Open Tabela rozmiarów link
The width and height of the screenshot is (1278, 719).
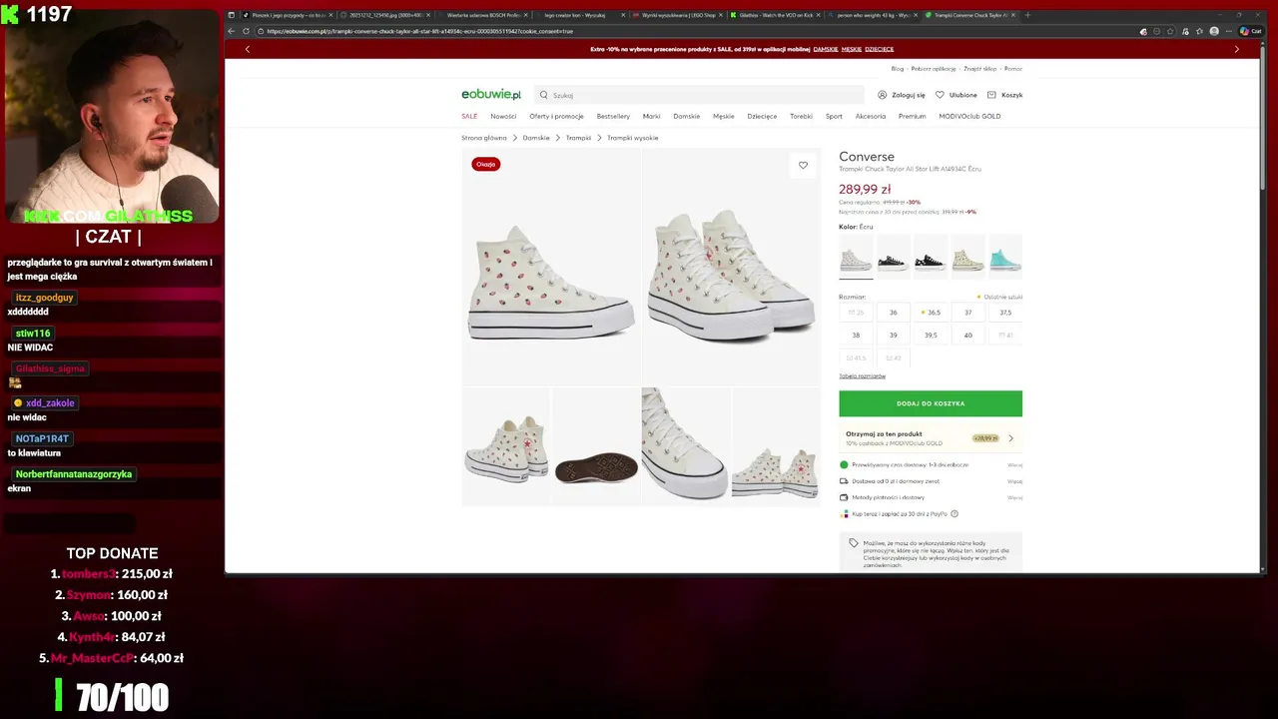click(x=862, y=375)
